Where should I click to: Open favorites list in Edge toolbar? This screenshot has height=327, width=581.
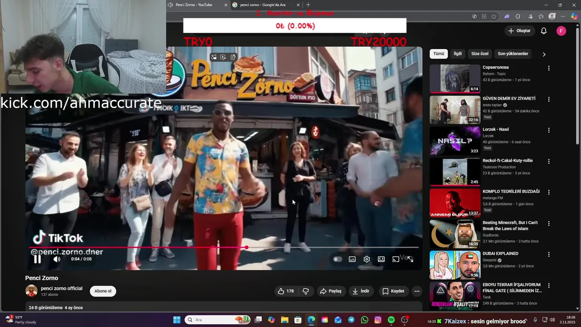(541, 16)
